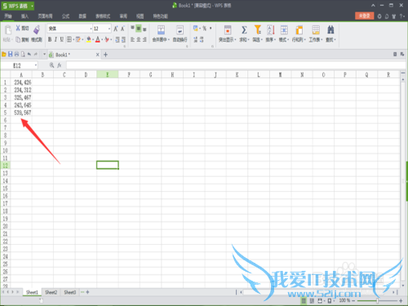This screenshot has height=306, width=408.
Task: Click the Cut scissors icon
Action: [18, 28]
